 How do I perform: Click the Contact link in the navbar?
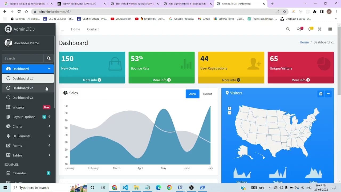coord(93,29)
